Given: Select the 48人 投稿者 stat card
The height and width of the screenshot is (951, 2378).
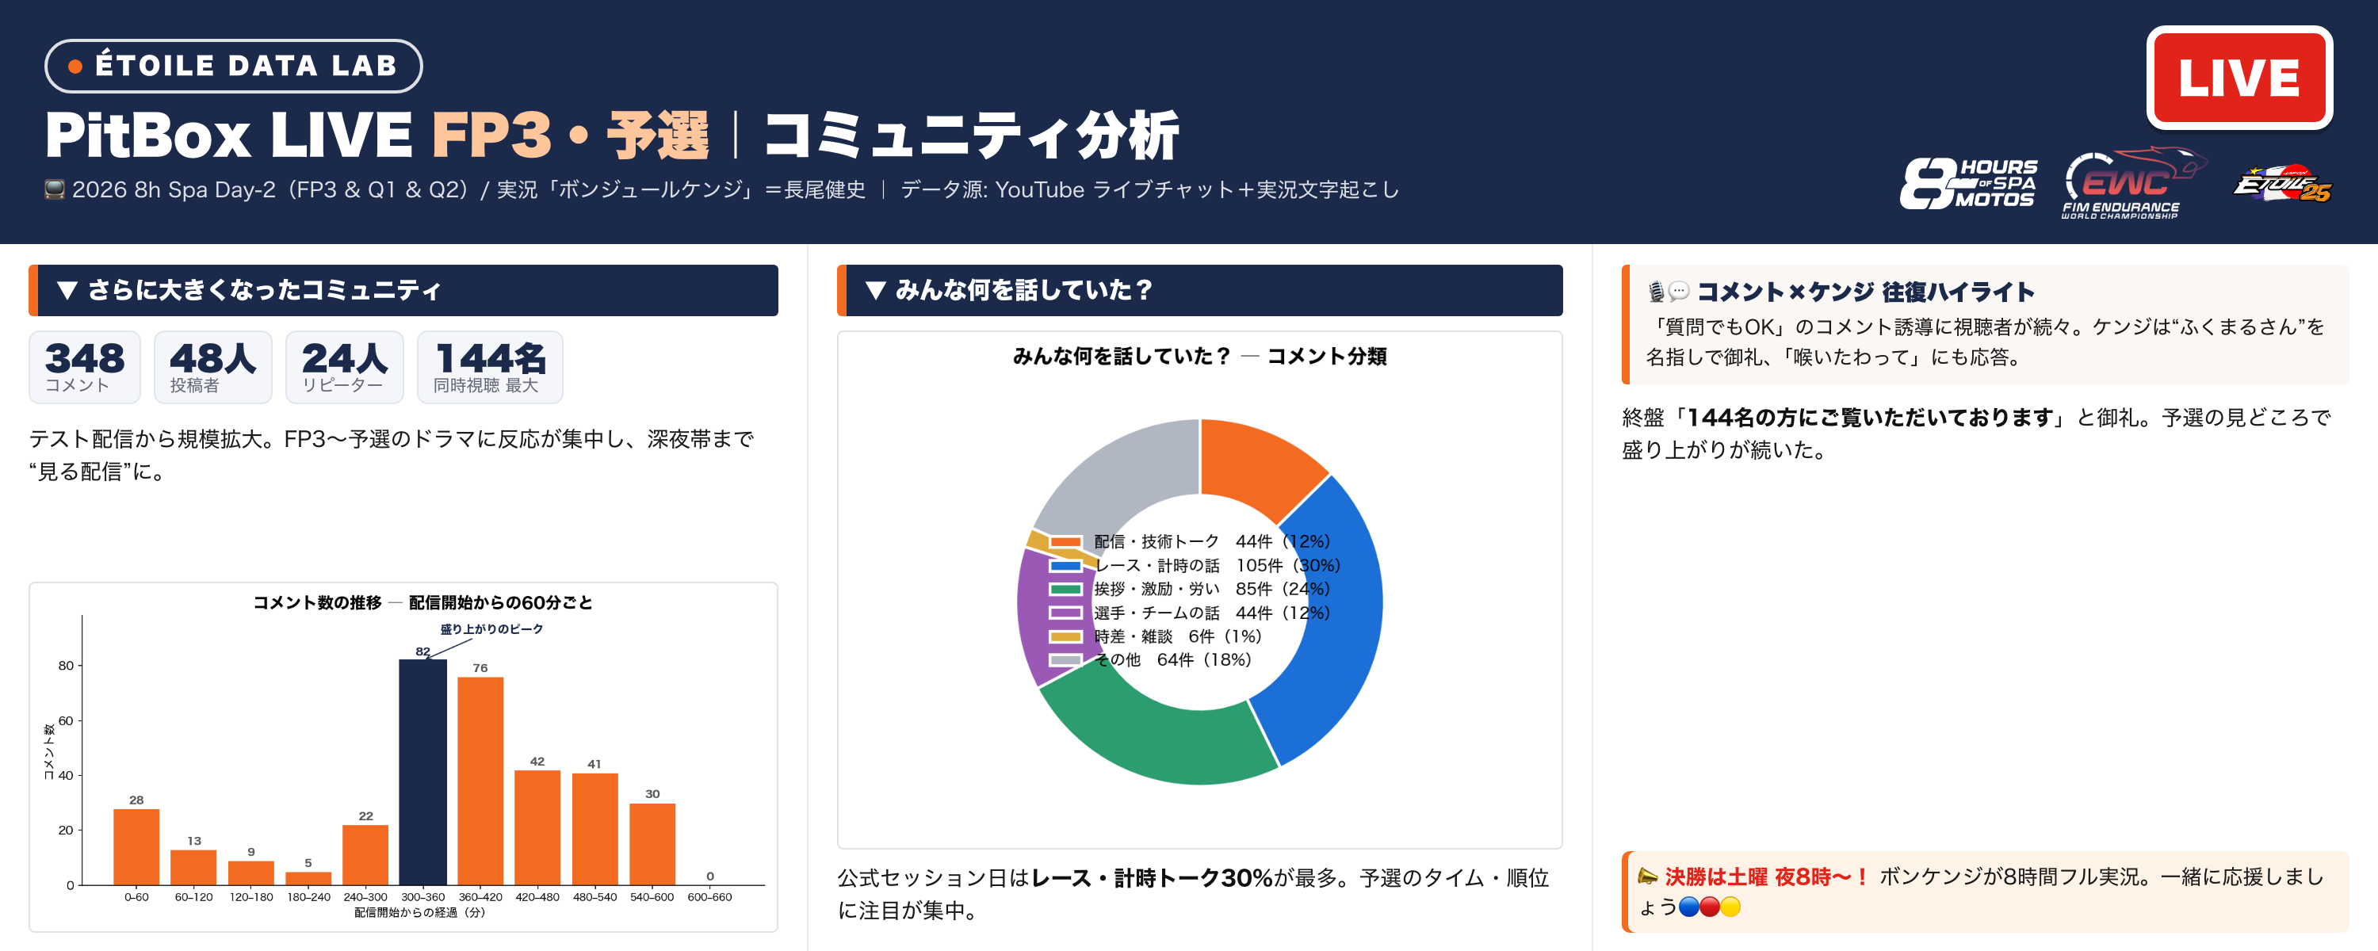Looking at the screenshot, I should 213,367.
